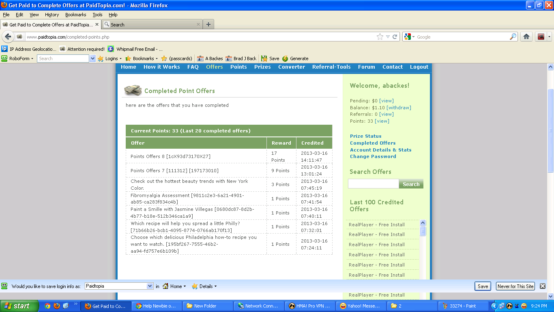Click the RoboForm toolbar Search field

63,58
